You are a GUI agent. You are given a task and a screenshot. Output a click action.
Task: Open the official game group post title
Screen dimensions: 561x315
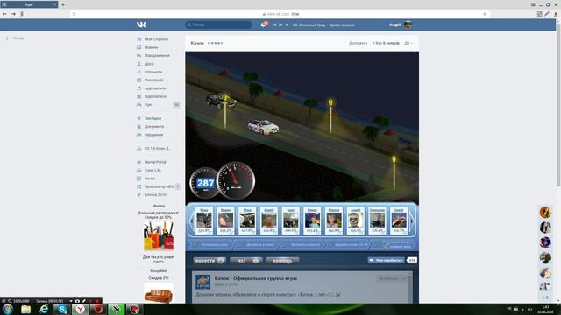pyautogui.click(x=256, y=278)
